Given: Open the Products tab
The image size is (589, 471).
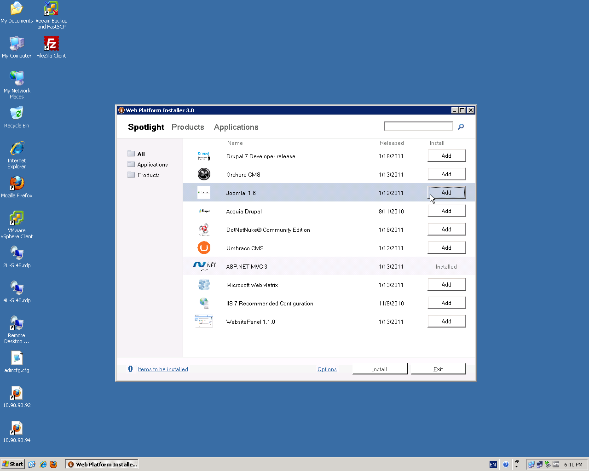Looking at the screenshot, I should click(188, 127).
